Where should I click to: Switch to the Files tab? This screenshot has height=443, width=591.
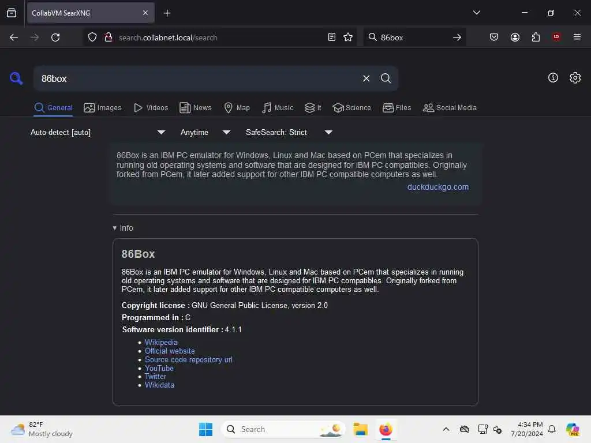397,108
